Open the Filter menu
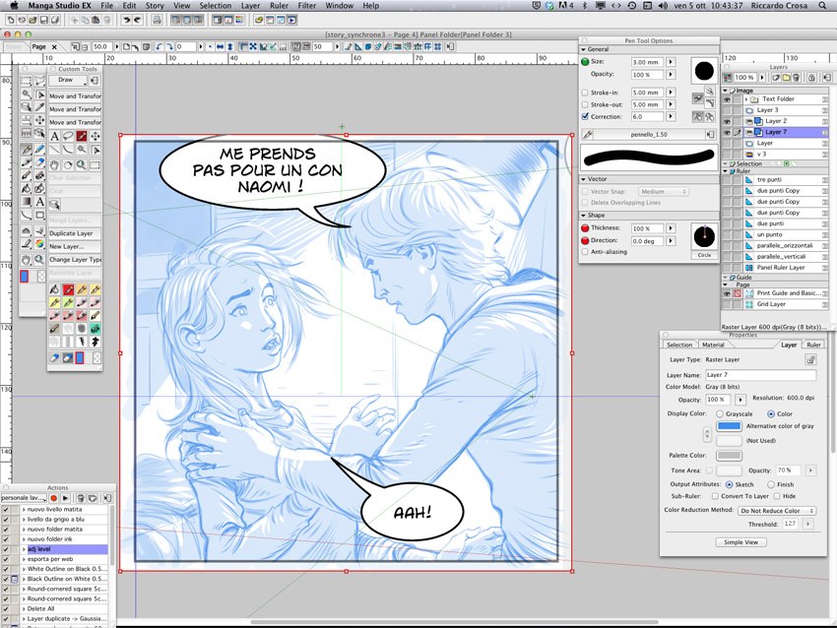Image resolution: width=837 pixels, height=628 pixels. 307,6
